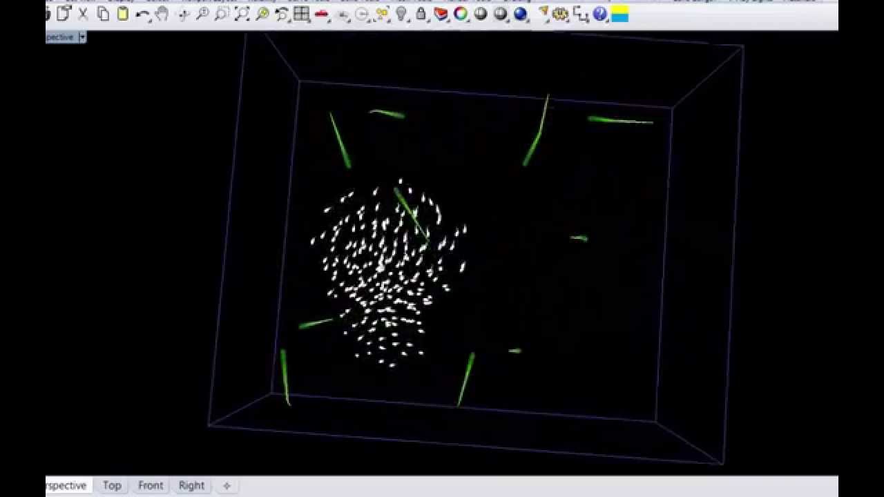884x497 pixels.
Task: Click the red car named-view icon
Action: coord(322,13)
